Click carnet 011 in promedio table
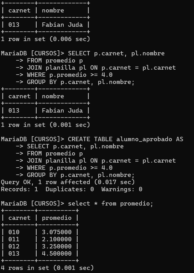Viewport: 194px width, 273px height. pos(14,239)
